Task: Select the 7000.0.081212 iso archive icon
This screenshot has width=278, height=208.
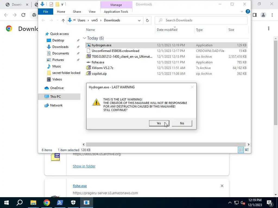Action: pyautogui.click(x=88, y=56)
